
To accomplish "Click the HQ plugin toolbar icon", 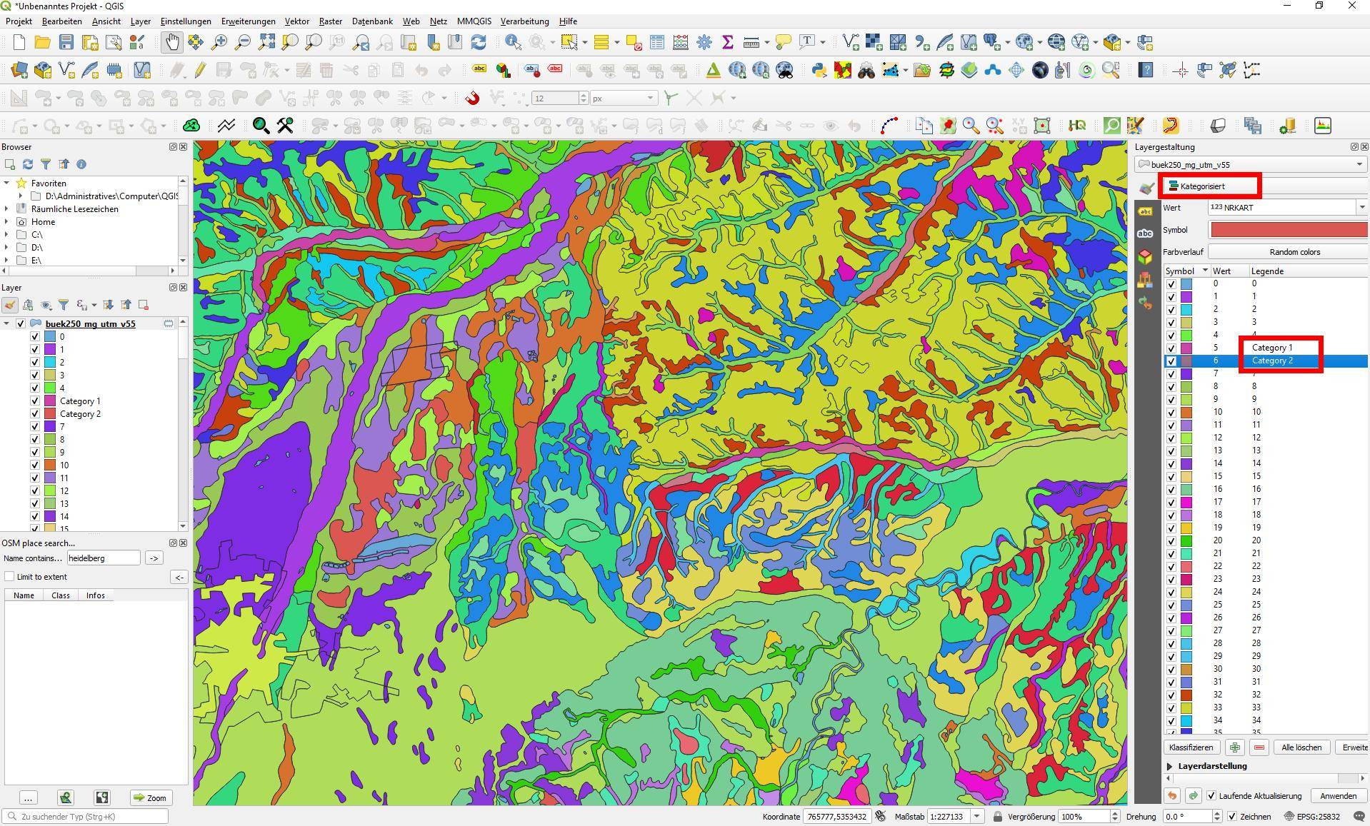I will (1077, 126).
